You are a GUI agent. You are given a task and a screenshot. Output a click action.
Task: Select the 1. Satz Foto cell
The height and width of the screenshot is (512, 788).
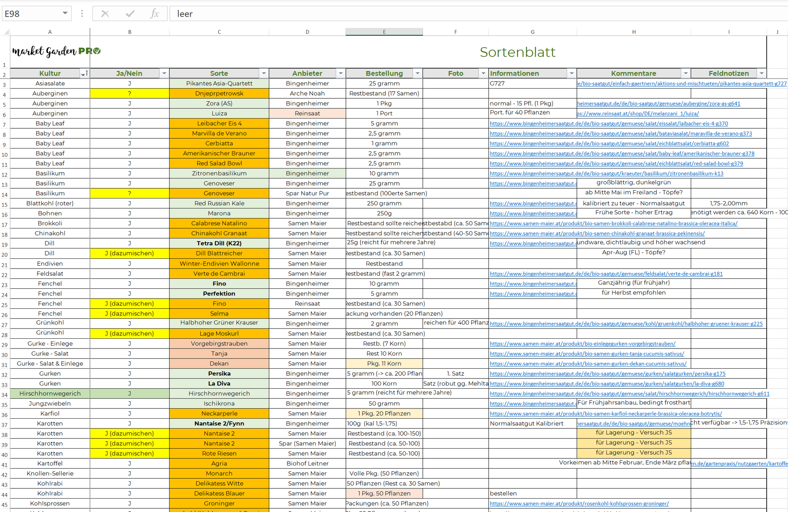tap(455, 373)
